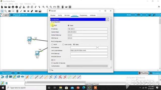161x90 pixels.
Task: Add a complex PDU open envelope
Action: (x=40, y=11)
